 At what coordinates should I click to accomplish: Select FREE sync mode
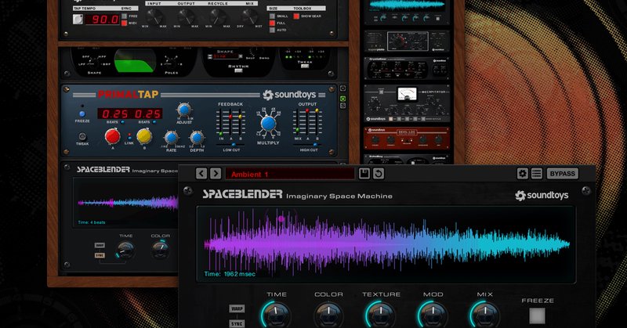(x=124, y=16)
